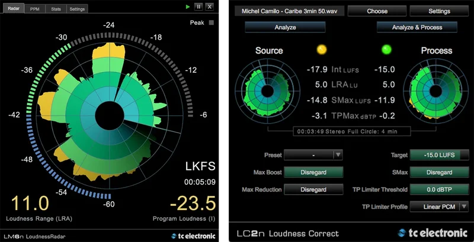Open the LM6n Settings tab
The width and height of the screenshot is (474, 242).
click(77, 9)
